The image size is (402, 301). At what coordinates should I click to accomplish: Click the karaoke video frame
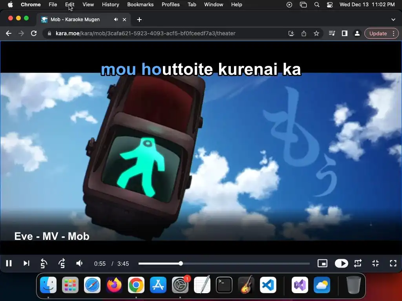[x=201, y=148]
